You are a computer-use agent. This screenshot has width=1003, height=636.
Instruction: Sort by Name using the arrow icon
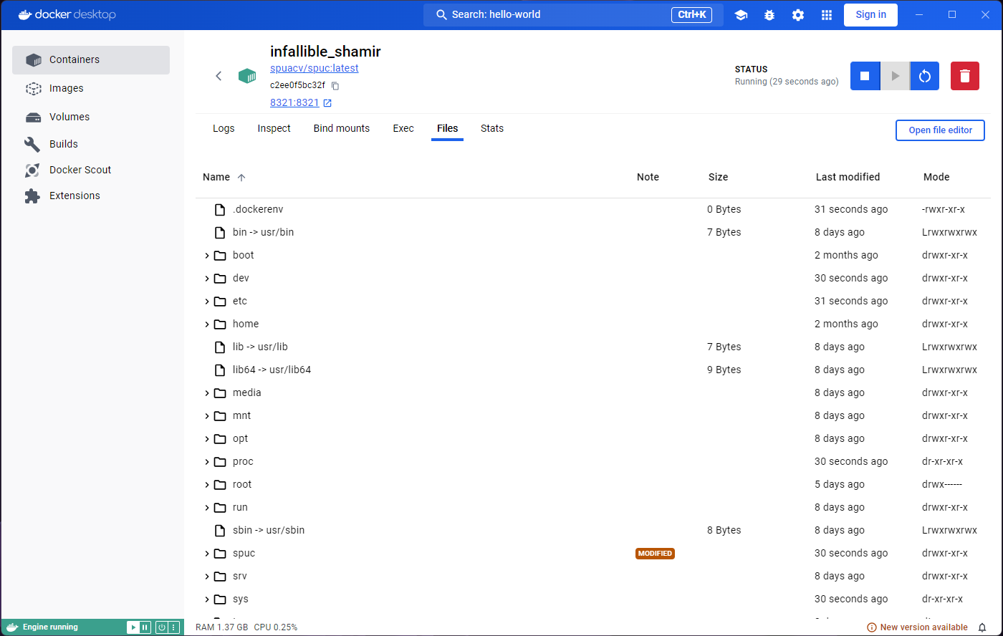[241, 177]
